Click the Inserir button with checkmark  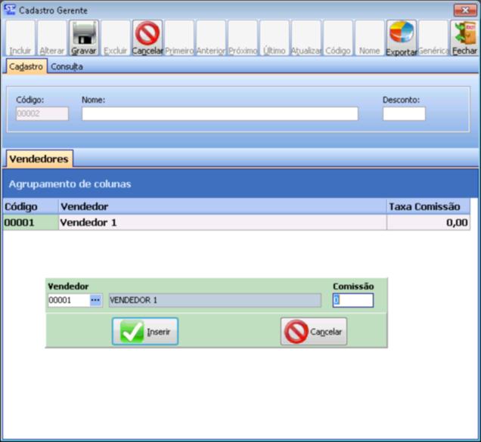pyautogui.click(x=145, y=332)
